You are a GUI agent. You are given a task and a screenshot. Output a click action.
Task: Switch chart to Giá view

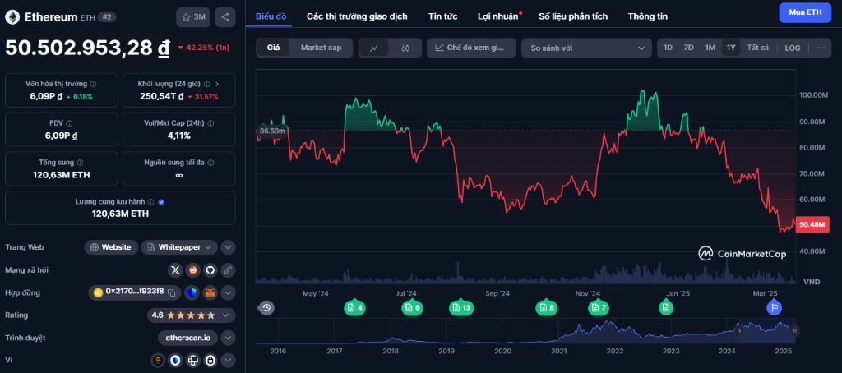coord(273,48)
